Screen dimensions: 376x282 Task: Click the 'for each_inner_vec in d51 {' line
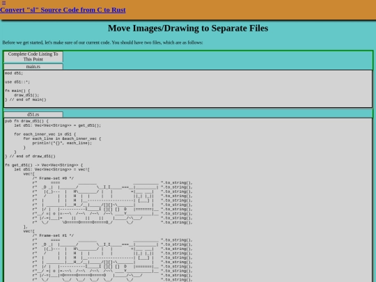[x=45, y=134]
